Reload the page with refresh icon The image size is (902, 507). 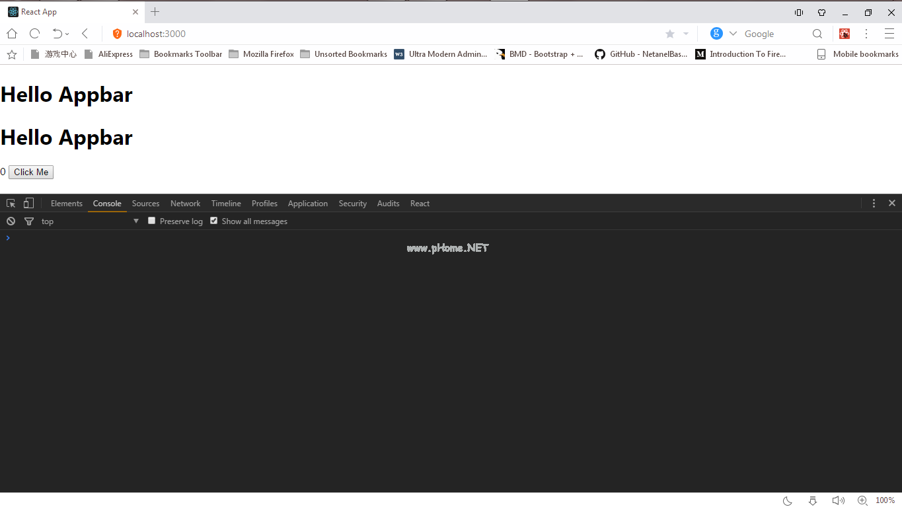(x=35, y=34)
